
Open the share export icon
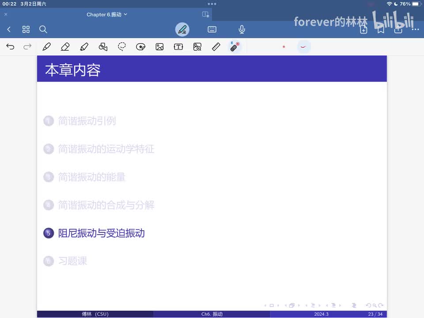(398, 30)
